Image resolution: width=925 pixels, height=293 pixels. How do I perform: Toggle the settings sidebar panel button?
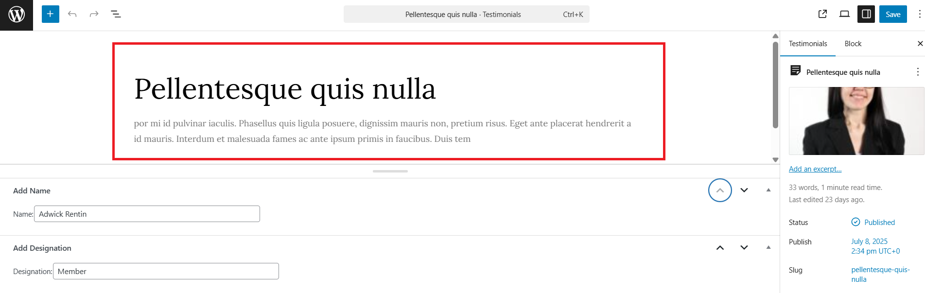[x=866, y=14]
